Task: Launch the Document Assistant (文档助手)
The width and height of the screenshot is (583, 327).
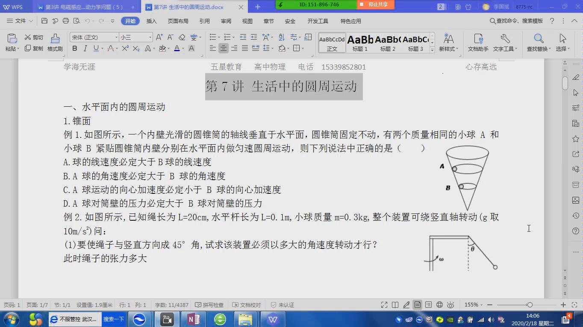Action: (479, 42)
